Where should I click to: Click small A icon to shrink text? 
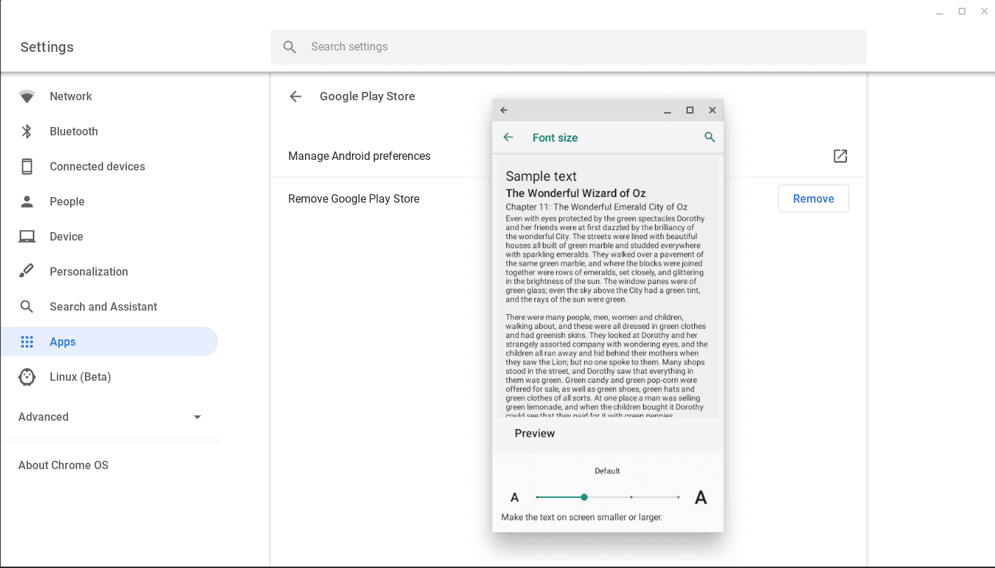pos(515,498)
